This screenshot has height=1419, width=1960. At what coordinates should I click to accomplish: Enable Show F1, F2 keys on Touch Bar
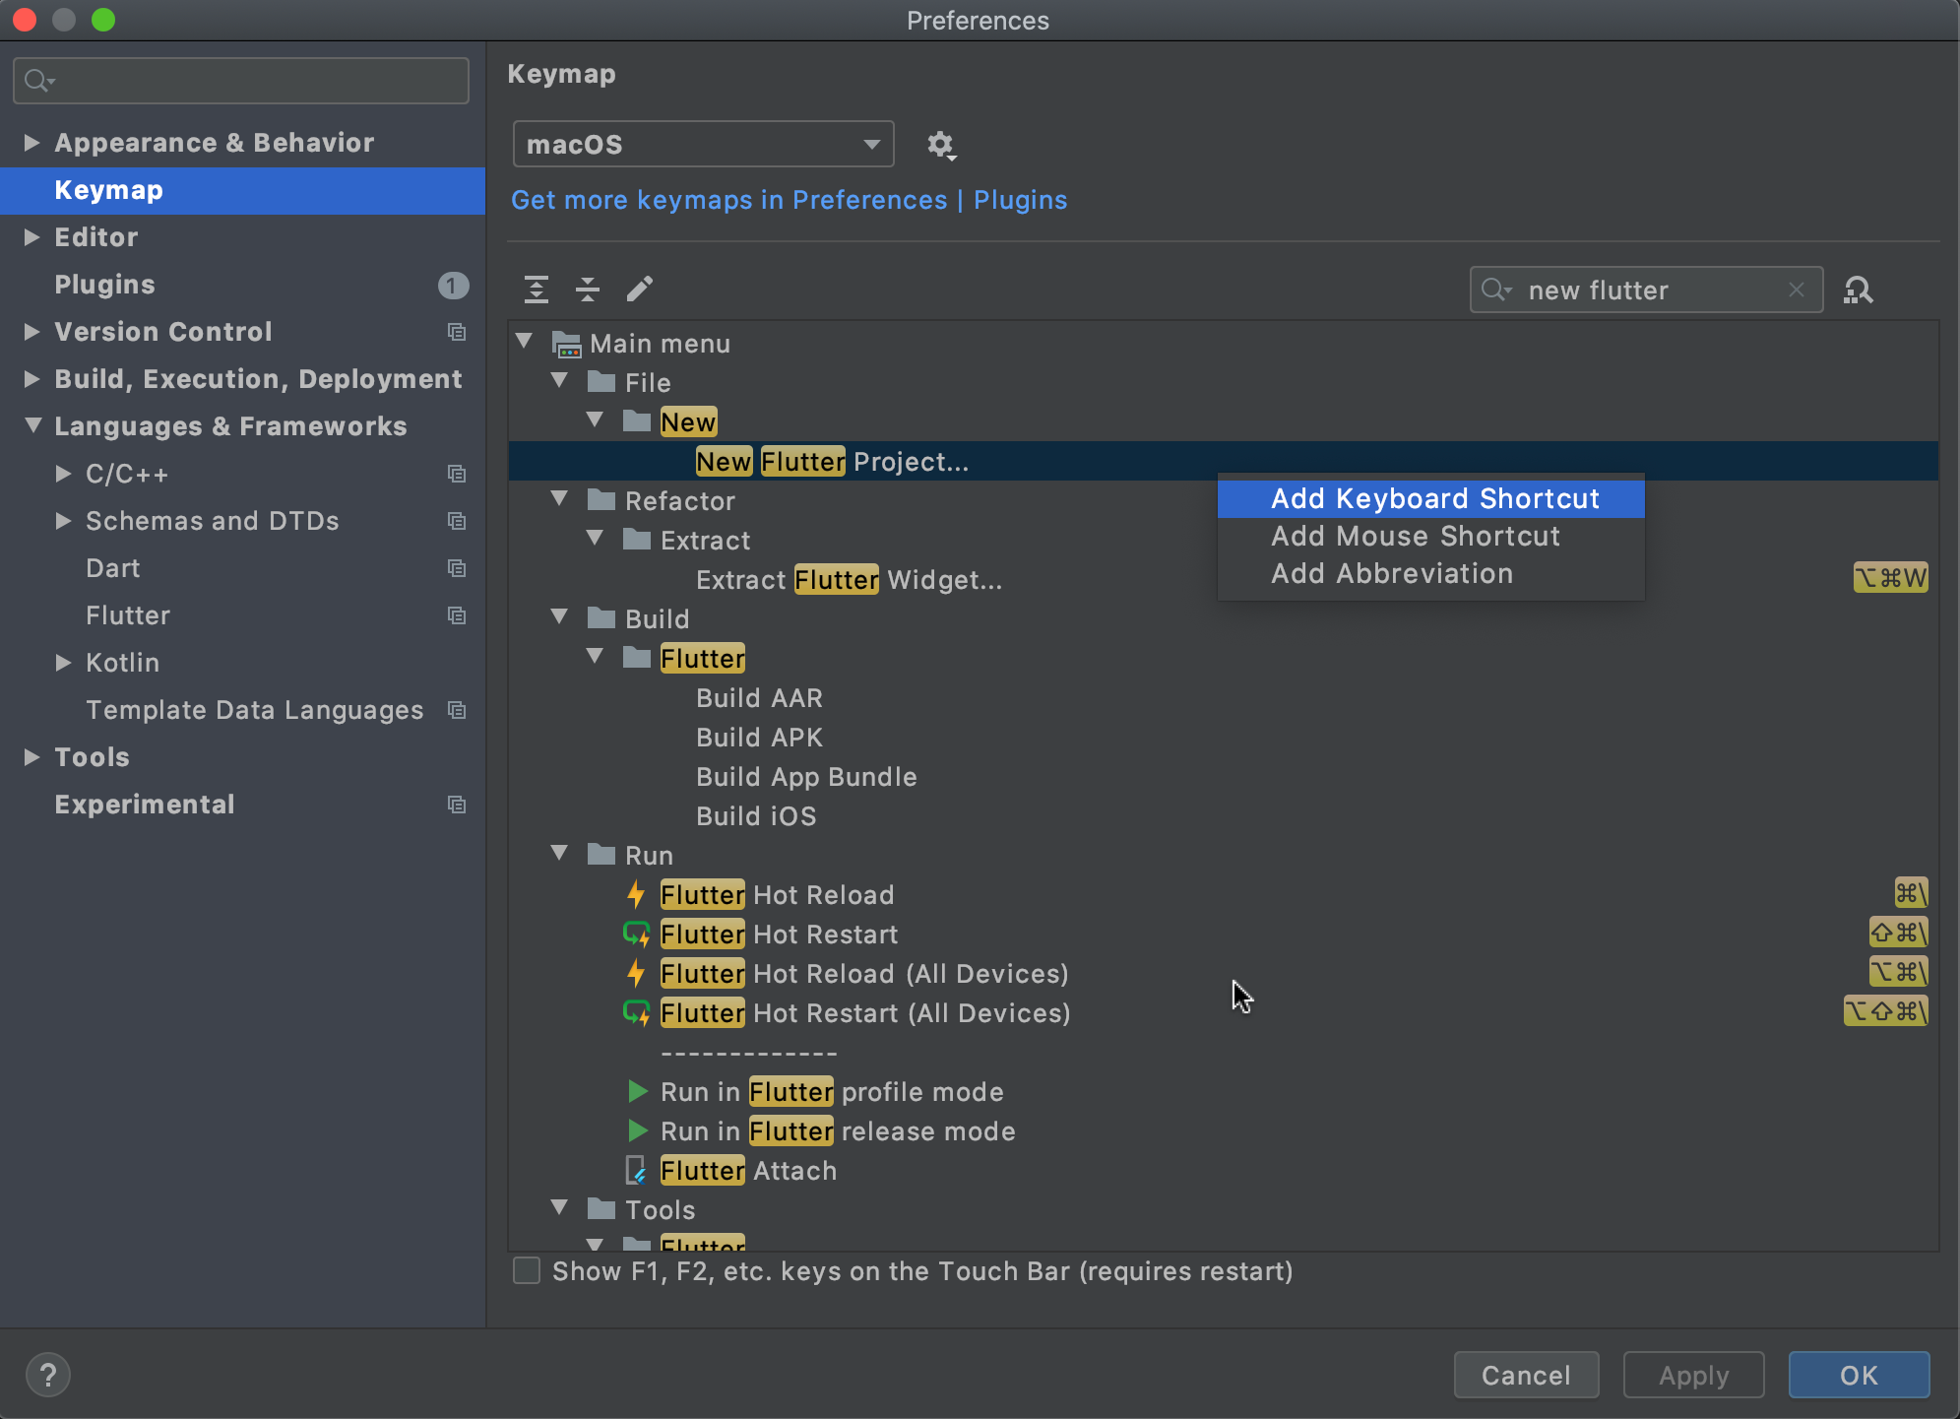click(x=527, y=1271)
